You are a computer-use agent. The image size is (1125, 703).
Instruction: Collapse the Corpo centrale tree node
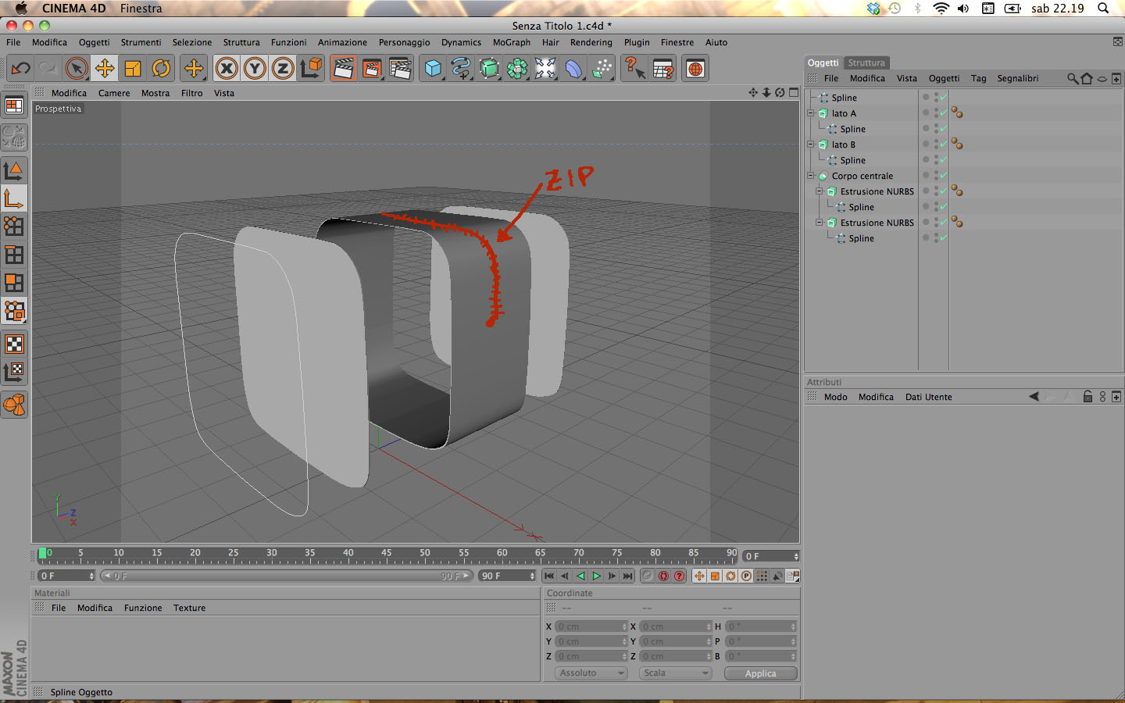pyautogui.click(x=811, y=176)
